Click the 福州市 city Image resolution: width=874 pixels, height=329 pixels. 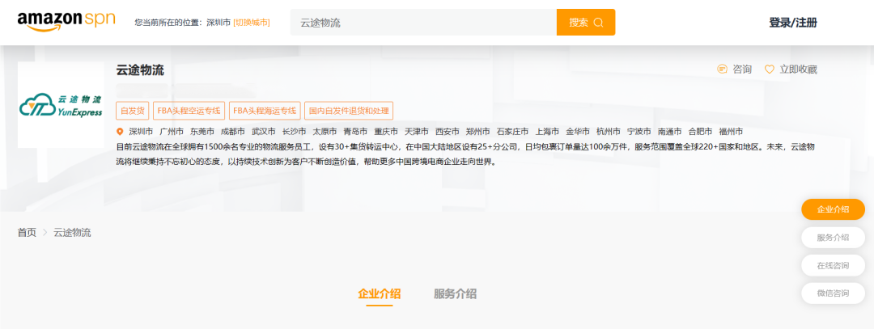click(x=731, y=132)
